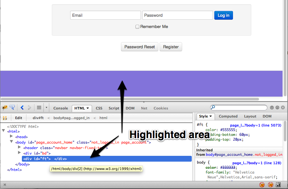The height and width of the screenshot is (189, 288).
Task: Click the circular down-chevron icon beside search field
Action: (x=272, y=107)
